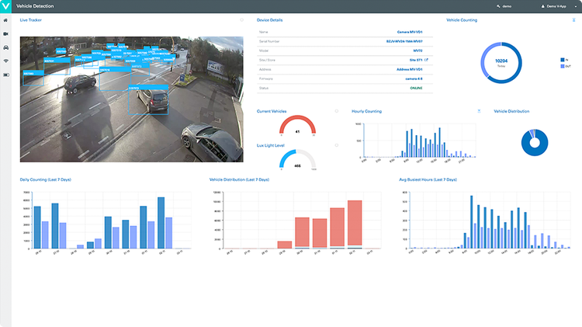Click the live camera video feed

pos(132,99)
